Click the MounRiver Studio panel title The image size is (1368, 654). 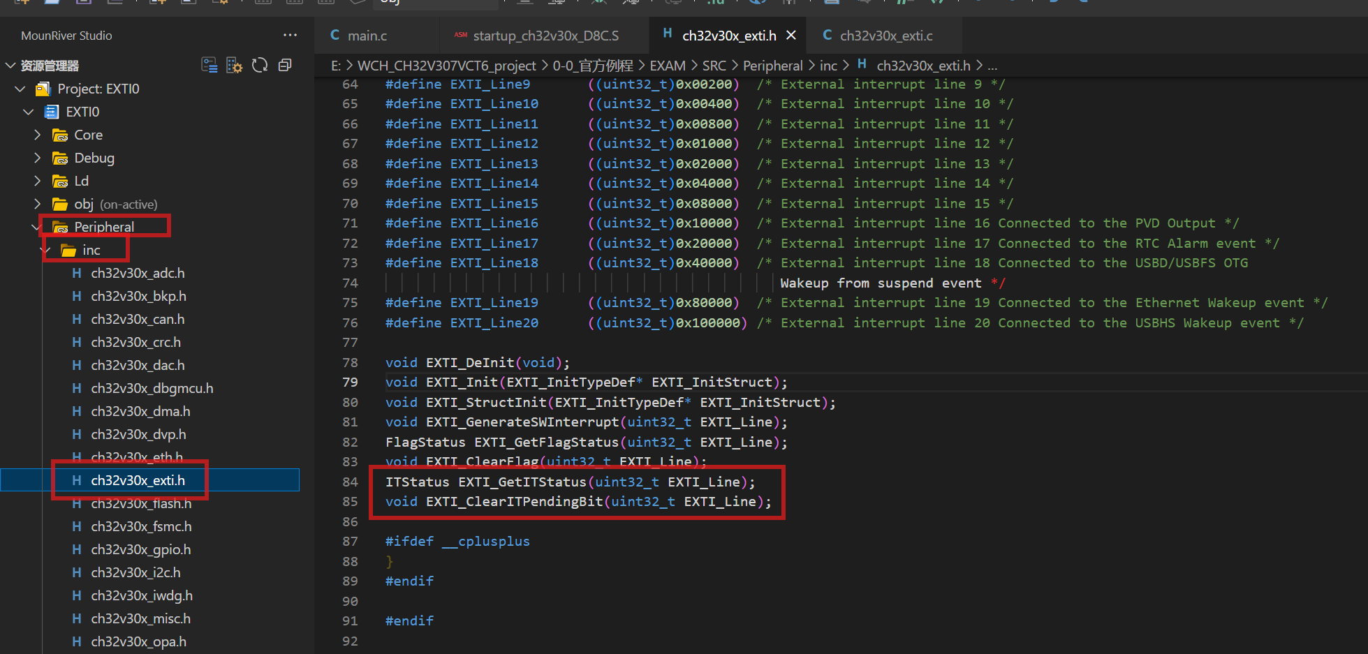click(66, 36)
